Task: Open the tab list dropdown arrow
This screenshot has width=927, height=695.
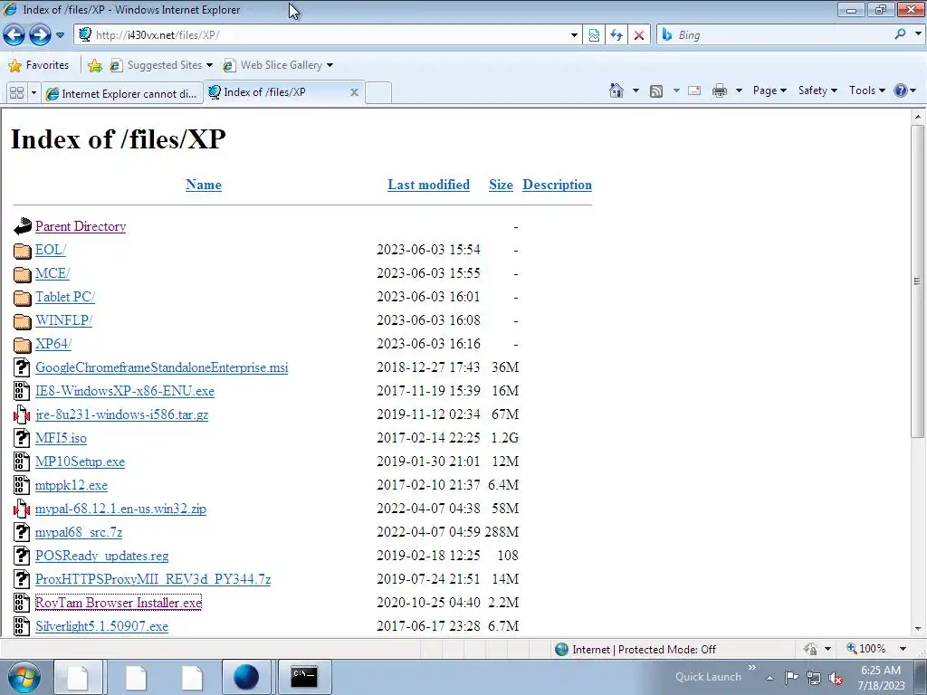Action: [x=33, y=93]
